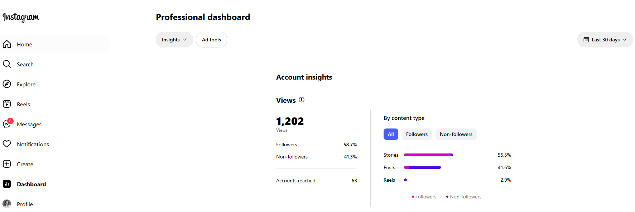Open Home from the sidebar house icon

[7, 44]
